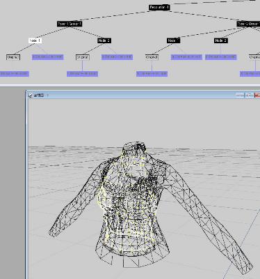260x279 pixels.
Task: Click Original box under white Node 1
Action: [13, 57]
